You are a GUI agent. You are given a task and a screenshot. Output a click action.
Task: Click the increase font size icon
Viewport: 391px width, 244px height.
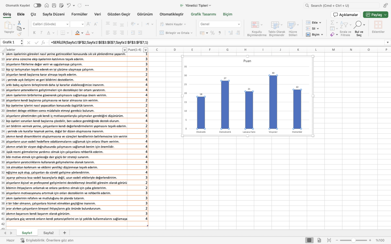[x=89, y=24]
